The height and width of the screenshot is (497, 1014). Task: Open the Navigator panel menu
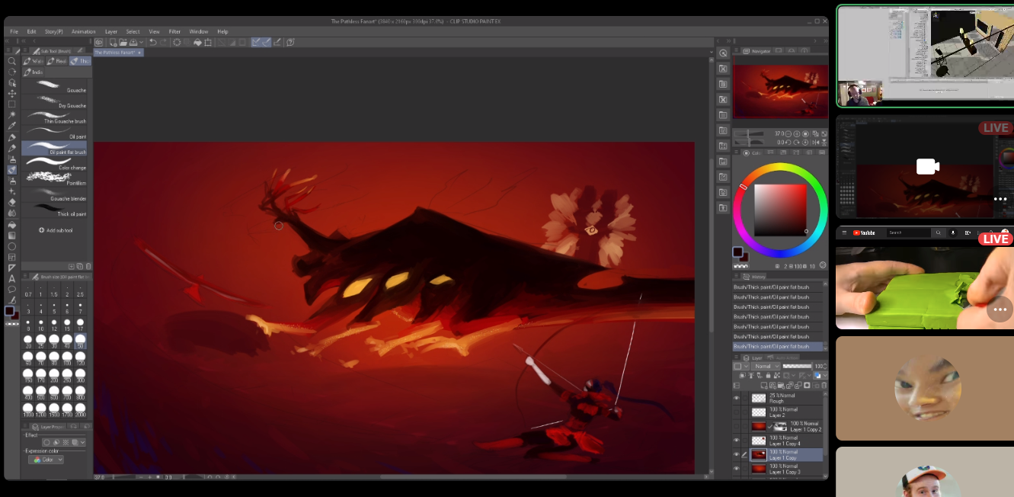click(737, 51)
